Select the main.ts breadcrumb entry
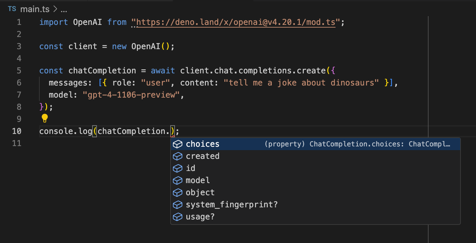This screenshot has height=243, width=476. coord(35,9)
